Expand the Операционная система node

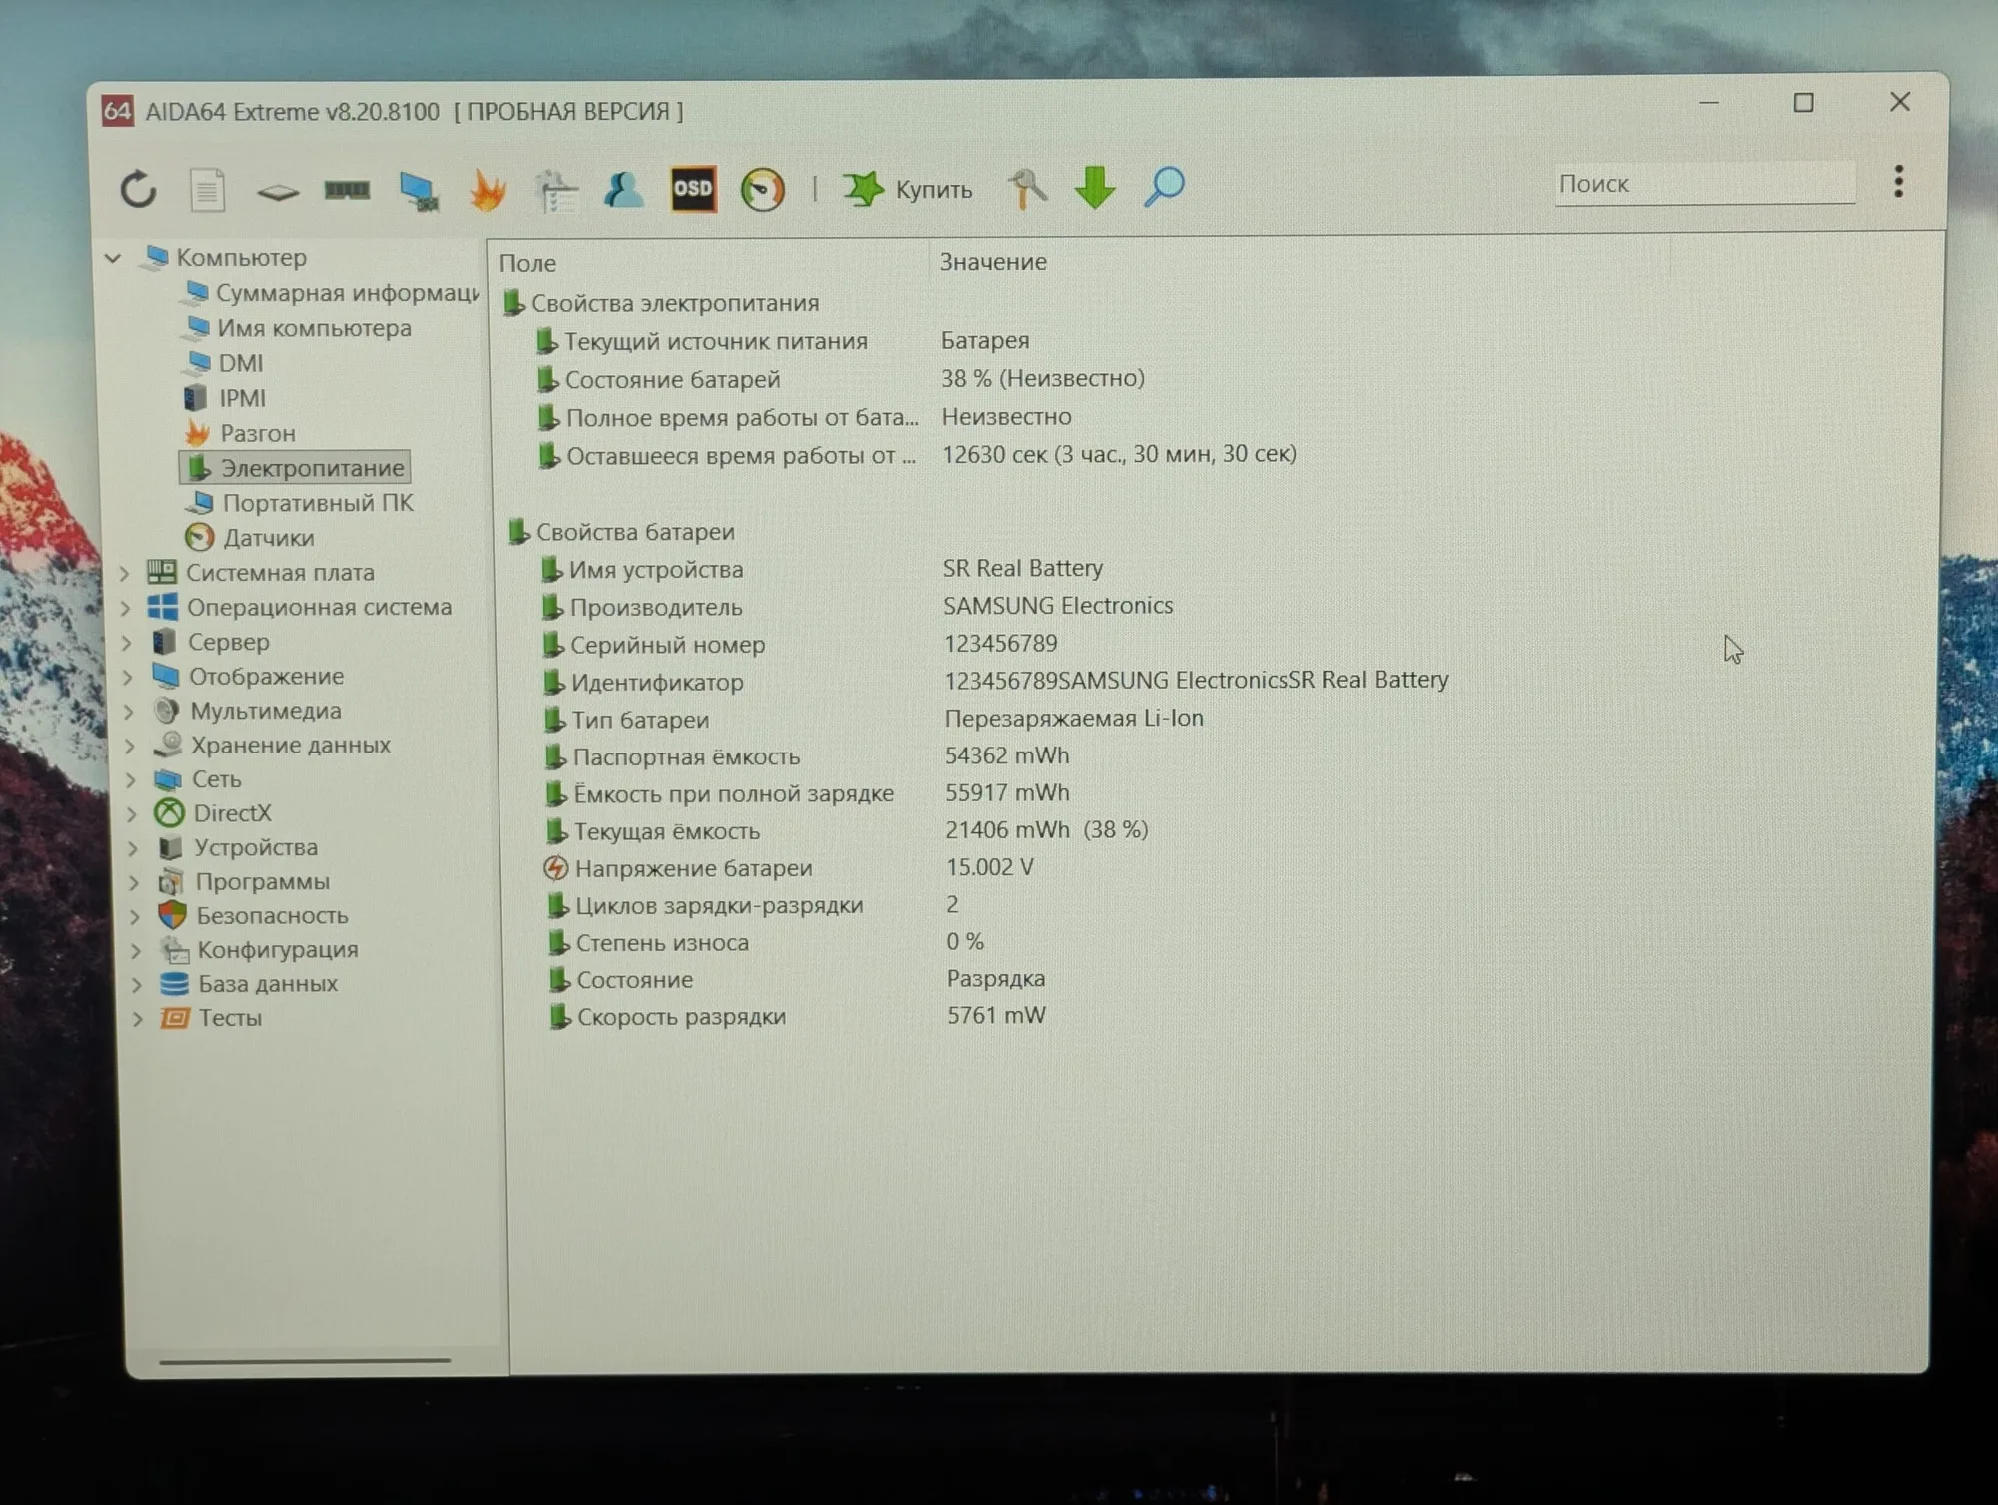[126, 608]
